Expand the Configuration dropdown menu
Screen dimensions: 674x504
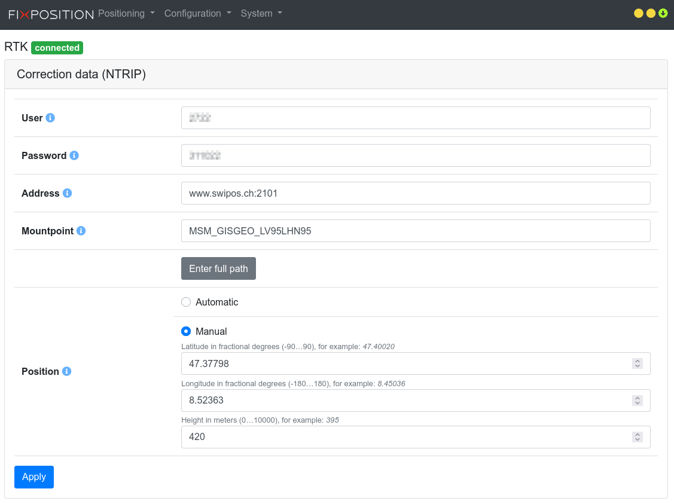197,13
